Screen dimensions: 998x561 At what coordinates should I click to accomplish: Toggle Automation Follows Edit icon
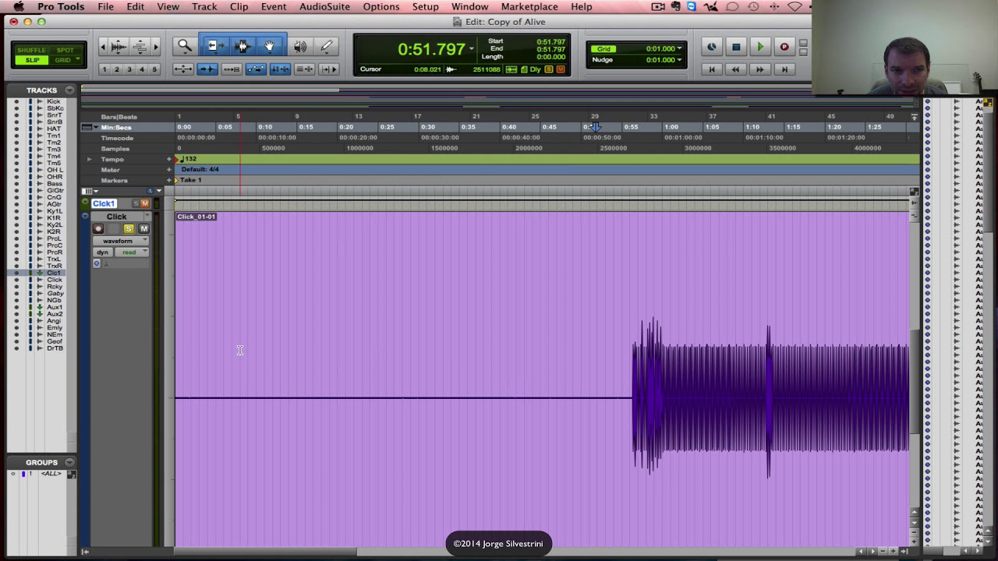[256, 69]
